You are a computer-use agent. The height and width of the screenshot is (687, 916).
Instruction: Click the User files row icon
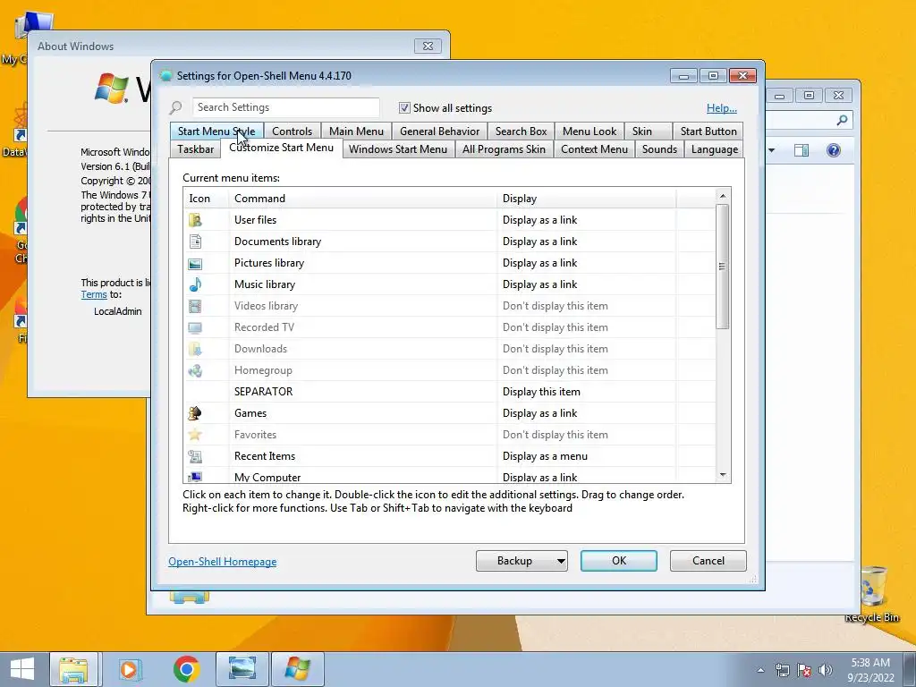click(x=195, y=220)
